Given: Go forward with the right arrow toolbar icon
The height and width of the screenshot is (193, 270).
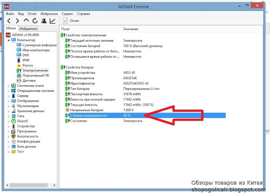Looking at the screenshot, I should [x=17, y=21].
